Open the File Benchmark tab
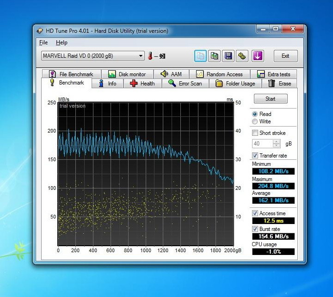333x297 pixels. coord(71,74)
